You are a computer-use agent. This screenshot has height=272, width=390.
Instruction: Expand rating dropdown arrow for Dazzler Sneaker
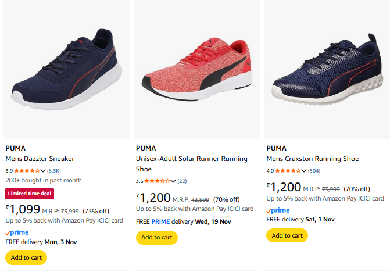(x=44, y=171)
